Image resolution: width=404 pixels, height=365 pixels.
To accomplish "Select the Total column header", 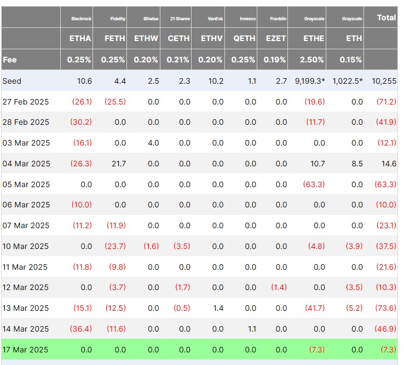I will pyautogui.click(x=386, y=18).
